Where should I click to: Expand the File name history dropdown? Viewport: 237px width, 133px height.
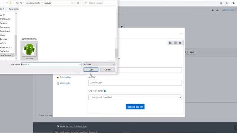(x=80, y=64)
